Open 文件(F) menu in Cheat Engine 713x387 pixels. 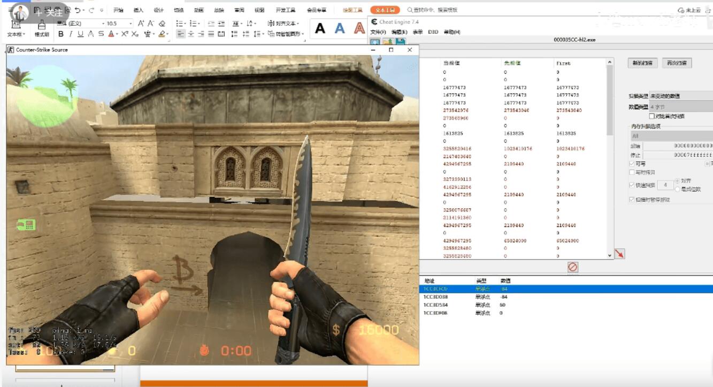tap(378, 32)
